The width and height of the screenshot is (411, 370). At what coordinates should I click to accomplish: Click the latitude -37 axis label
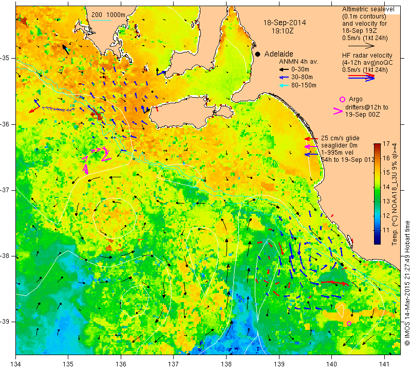[x=5, y=190]
